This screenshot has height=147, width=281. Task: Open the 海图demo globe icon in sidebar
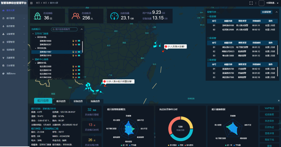[x=3, y=73]
